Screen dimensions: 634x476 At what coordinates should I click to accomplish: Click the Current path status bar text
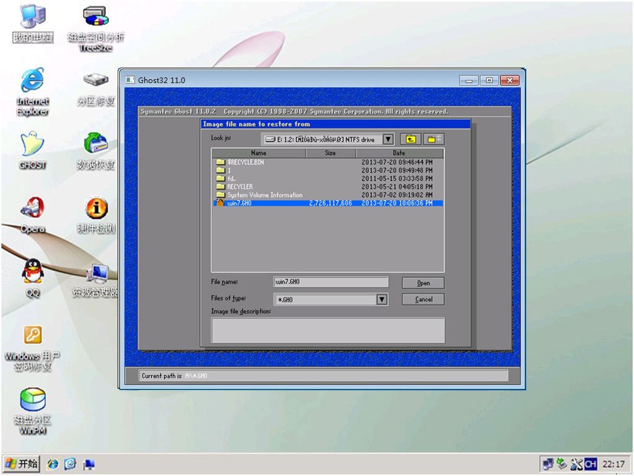click(174, 376)
